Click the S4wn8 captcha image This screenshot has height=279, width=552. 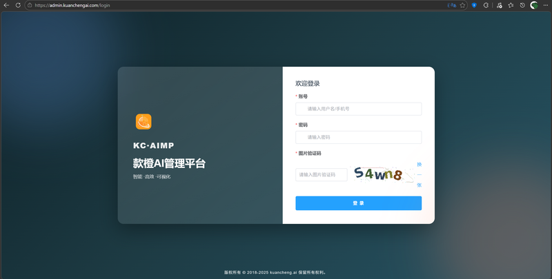[x=383, y=174]
